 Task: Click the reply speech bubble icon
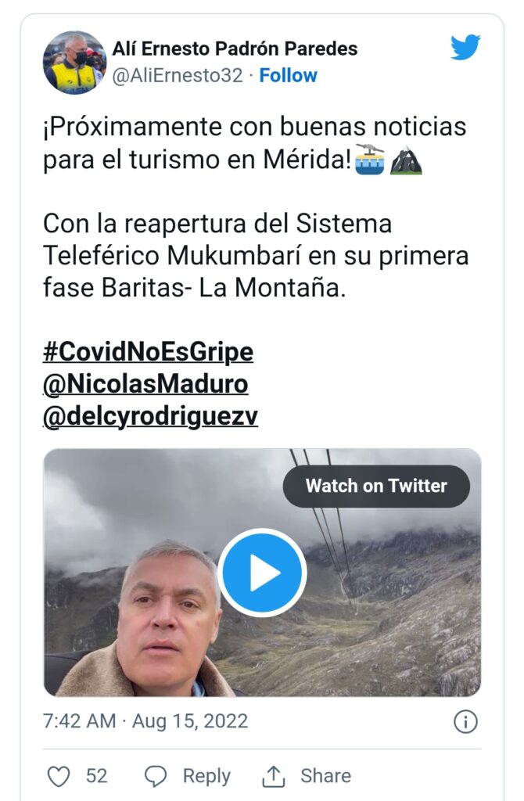156,776
